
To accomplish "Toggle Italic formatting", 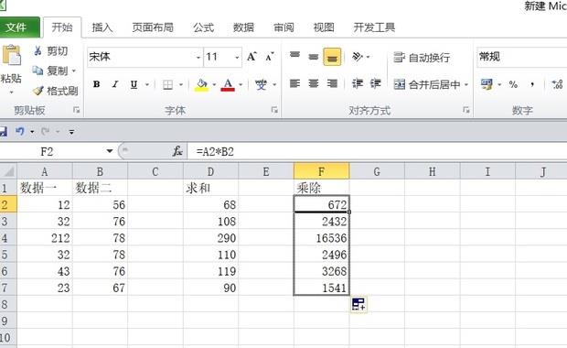I will [x=115, y=84].
